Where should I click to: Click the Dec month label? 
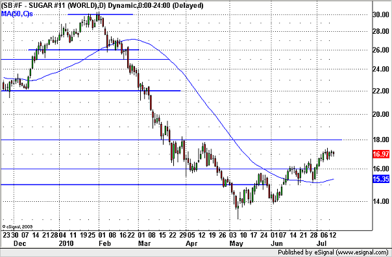point(19,243)
